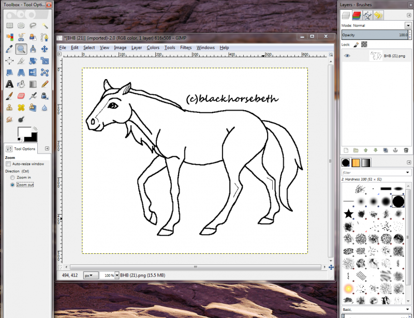Select the Move tool
This screenshot has width=414, height=318.
point(45,49)
